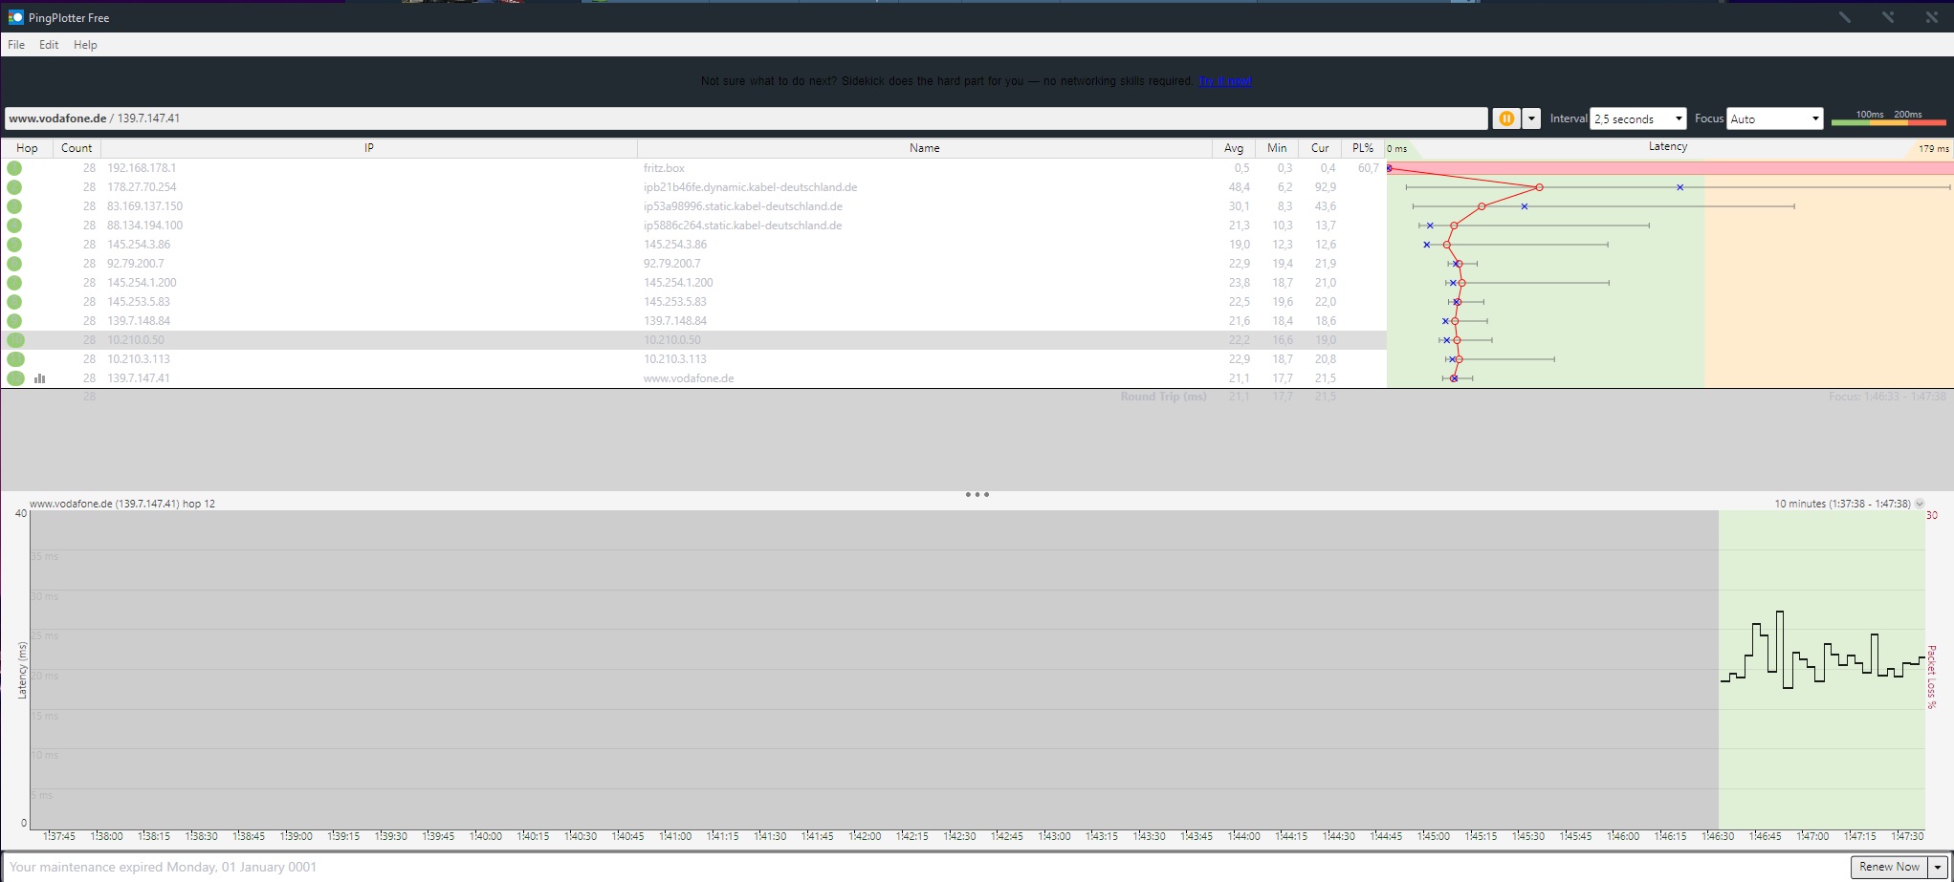This screenshot has width=1954, height=882.
Task: Select the www.vodafone.de name cell in hop list
Action: pyautogui.click(x=689, y=378)
